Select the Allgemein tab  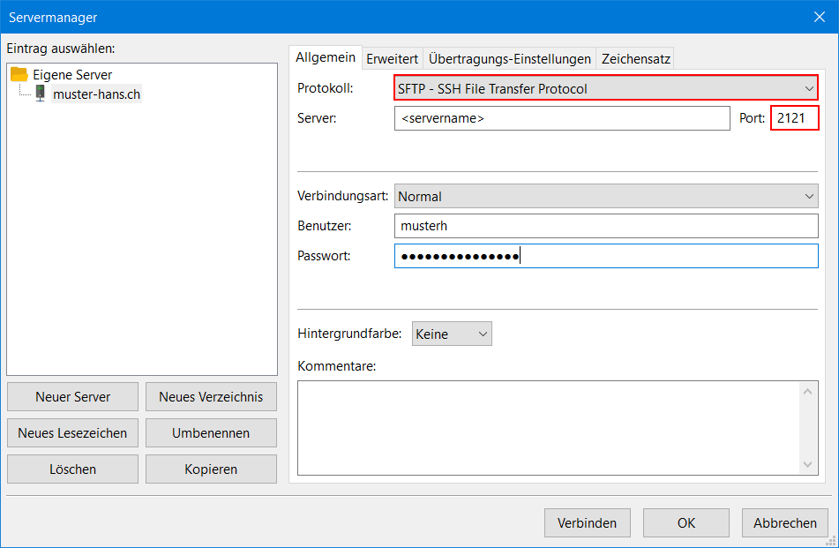click(x=326, y=57)
